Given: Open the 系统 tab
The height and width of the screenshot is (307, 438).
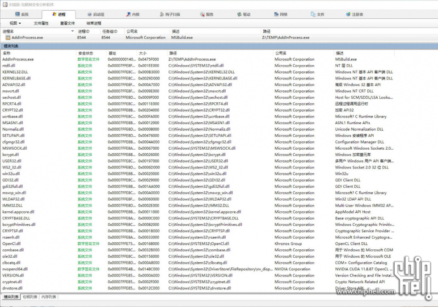Looking at the screenshot, I should click(x=22, y=14).
